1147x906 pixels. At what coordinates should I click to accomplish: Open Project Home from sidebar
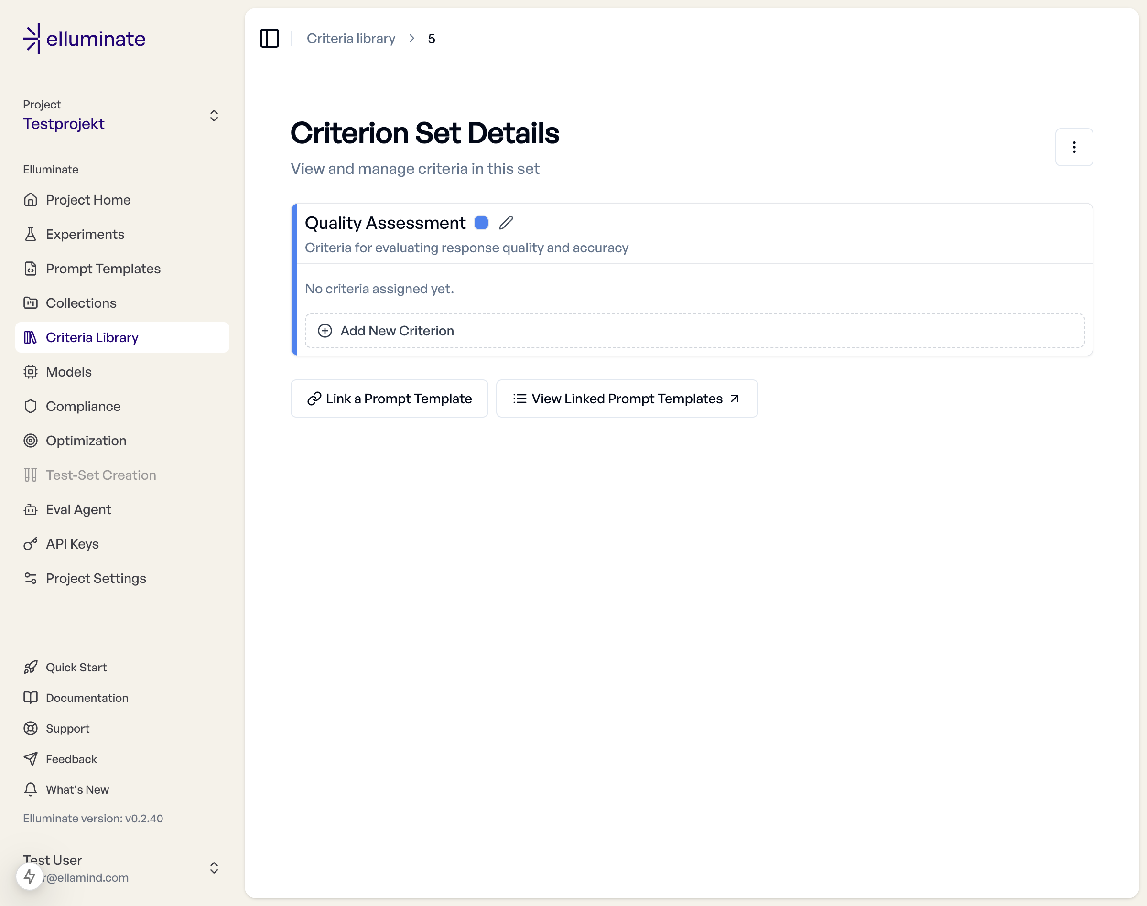click(88, 200)
